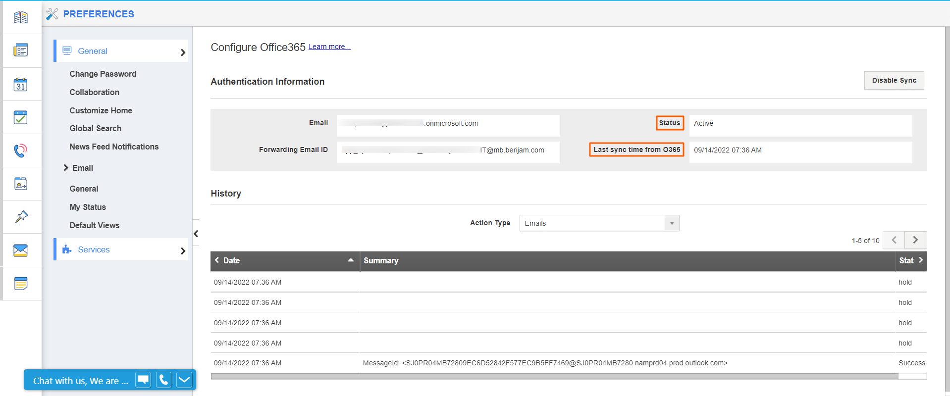The image size is (950, 396).
Task: Open the calendar 31 icon
Action: tap(20, 84)
